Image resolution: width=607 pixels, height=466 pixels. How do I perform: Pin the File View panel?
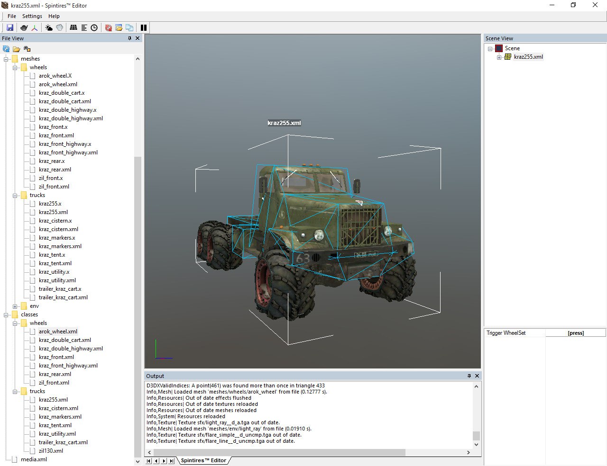pyautogui.click(x=129, y=38)
